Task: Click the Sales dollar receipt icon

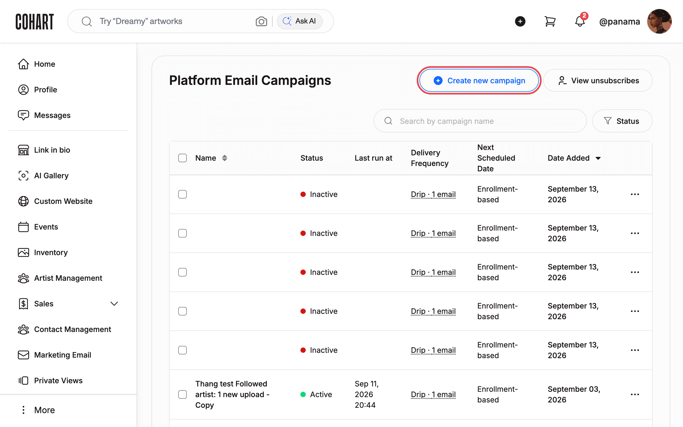Action: tap(23, 304)
